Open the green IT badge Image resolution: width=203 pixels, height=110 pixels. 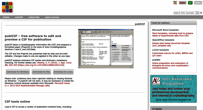click(x=190, y=3)
